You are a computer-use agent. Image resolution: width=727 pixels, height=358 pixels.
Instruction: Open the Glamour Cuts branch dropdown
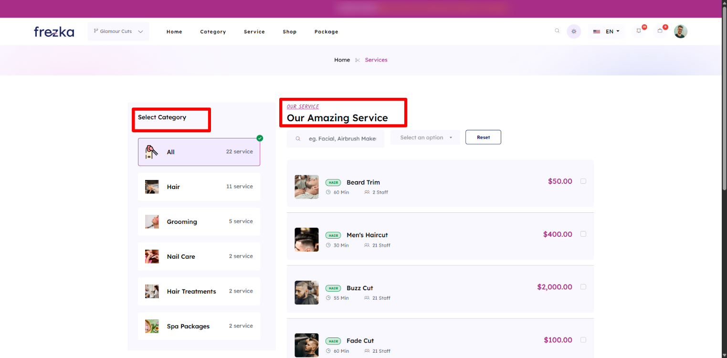point(118,32)
